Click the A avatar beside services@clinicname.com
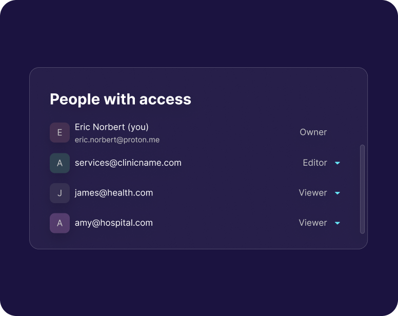This screenshot has height=316, width=398. [59, 163]
